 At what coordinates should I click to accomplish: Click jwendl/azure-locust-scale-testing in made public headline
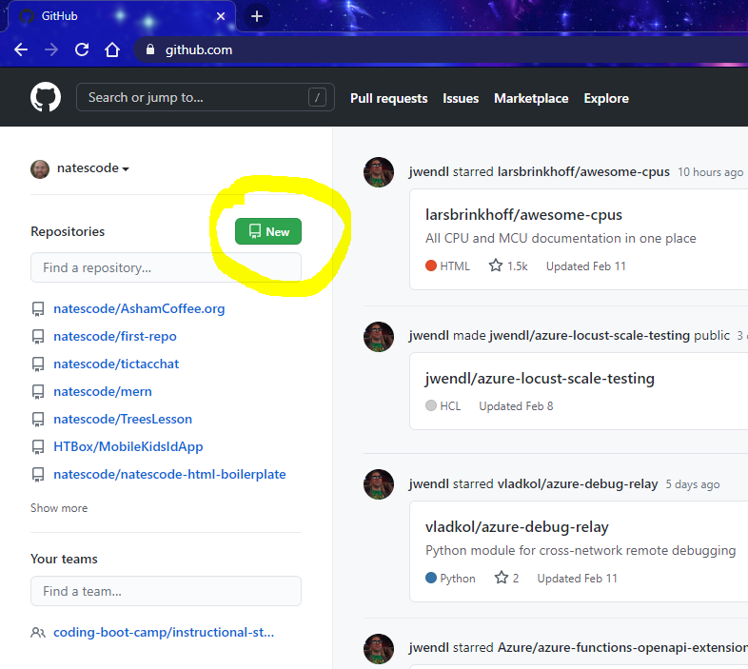pyautogui.click(x=589, y=336)
